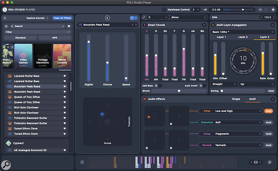The width and height of the screenshot is (278, 171).
Task: Click magnifier icon in bottom left corner
Action: [x=6, y=165]
